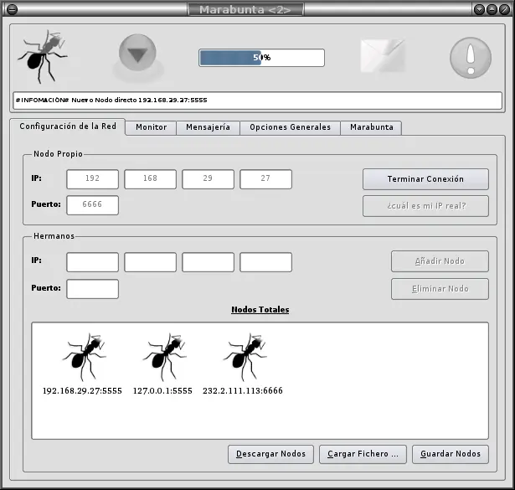
Task: Click the #INFOMACIÓN# status message field
Action: 258,101
